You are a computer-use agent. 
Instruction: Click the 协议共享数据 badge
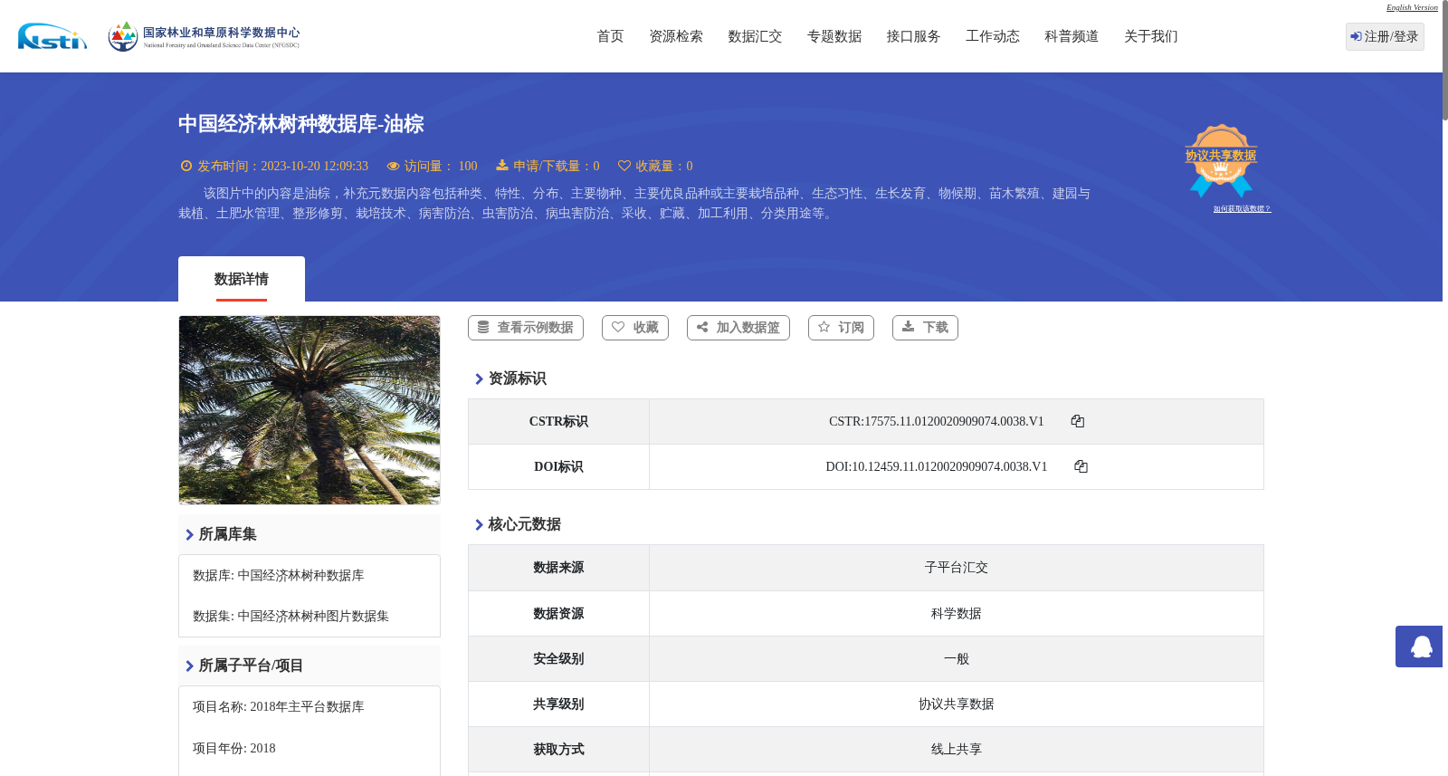pos(1221,160)
